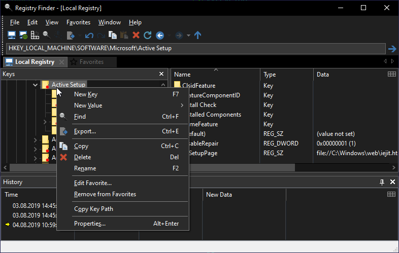Choose Find in context menu
The width and height of the screenshot is (399, 253).
click(x=123, y=117)
